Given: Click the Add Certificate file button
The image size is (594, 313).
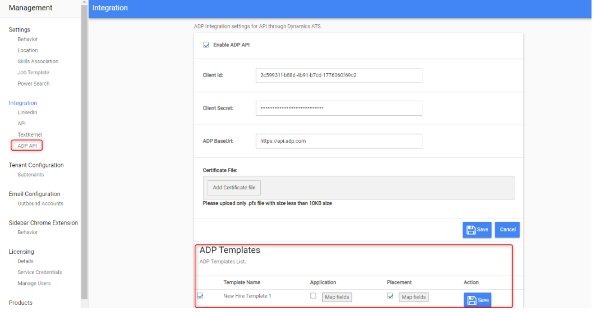Looking at the screenshot, I should (234, 188).
